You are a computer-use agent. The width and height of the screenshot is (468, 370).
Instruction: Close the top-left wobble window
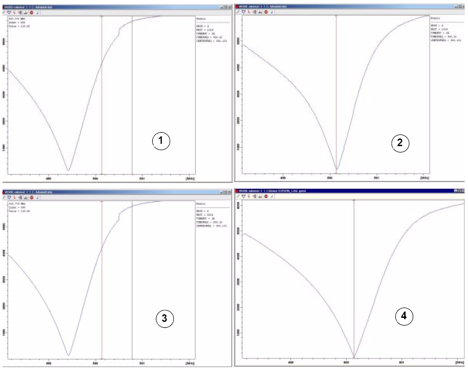click(230, 7)
